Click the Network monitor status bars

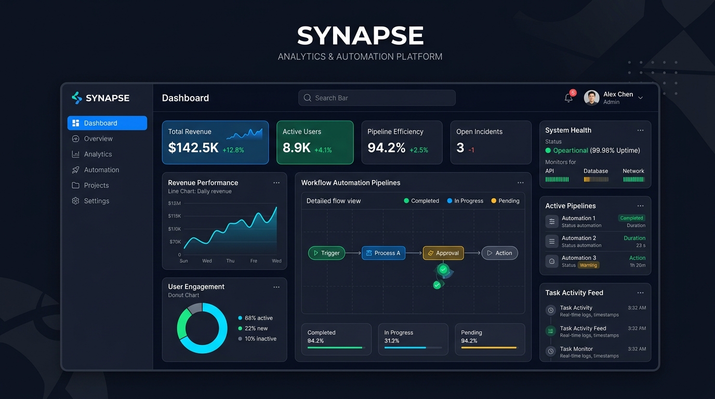tap(633, 179)
